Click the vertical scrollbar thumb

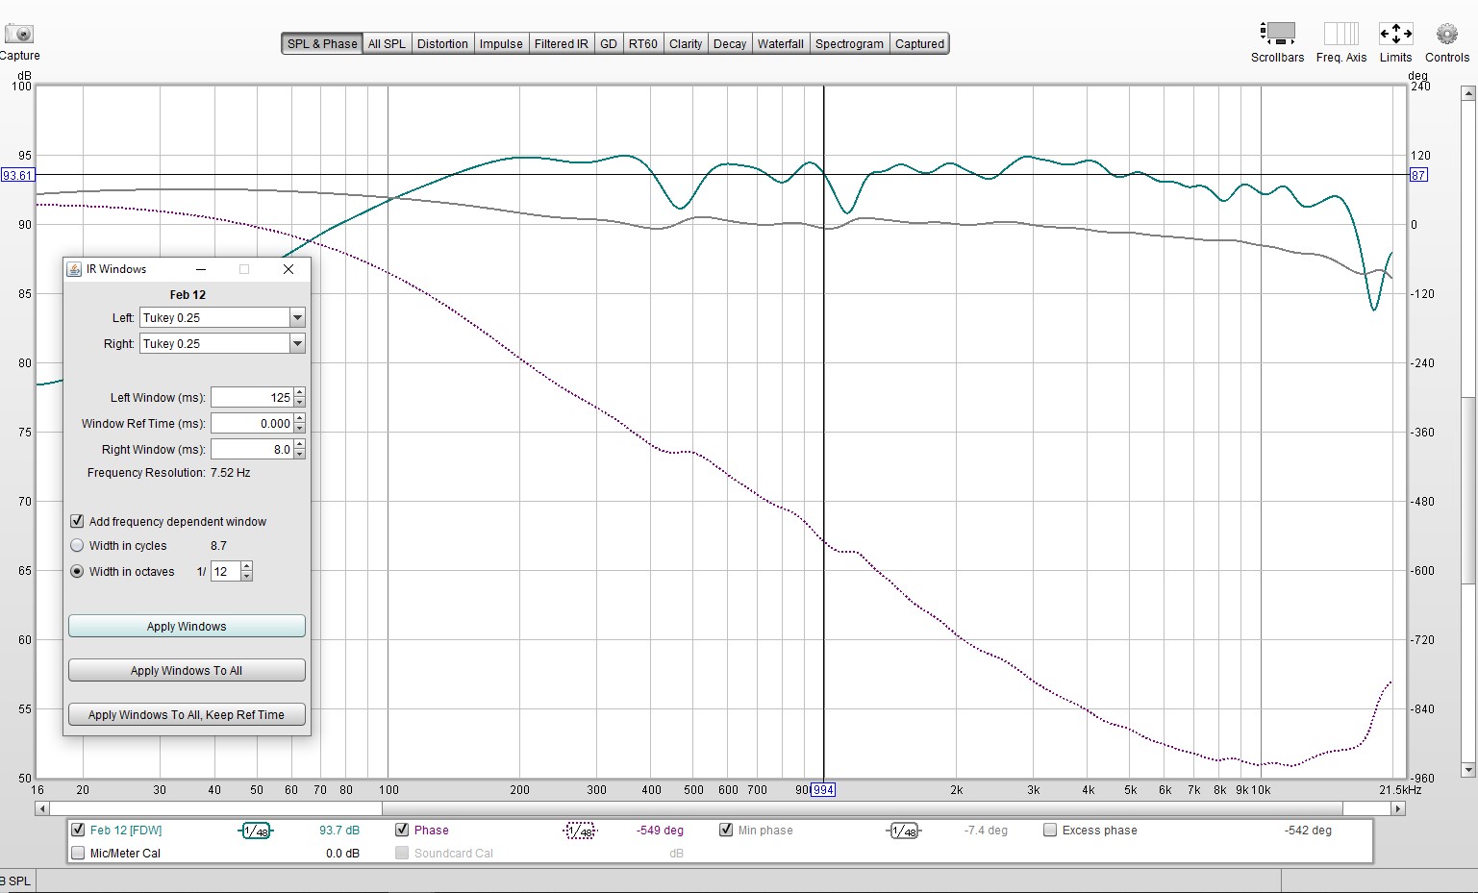pyautogui.click(x=1467, y=488)
